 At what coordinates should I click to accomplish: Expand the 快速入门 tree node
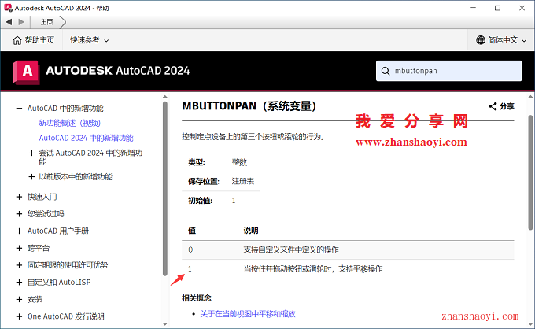(19, 197)
